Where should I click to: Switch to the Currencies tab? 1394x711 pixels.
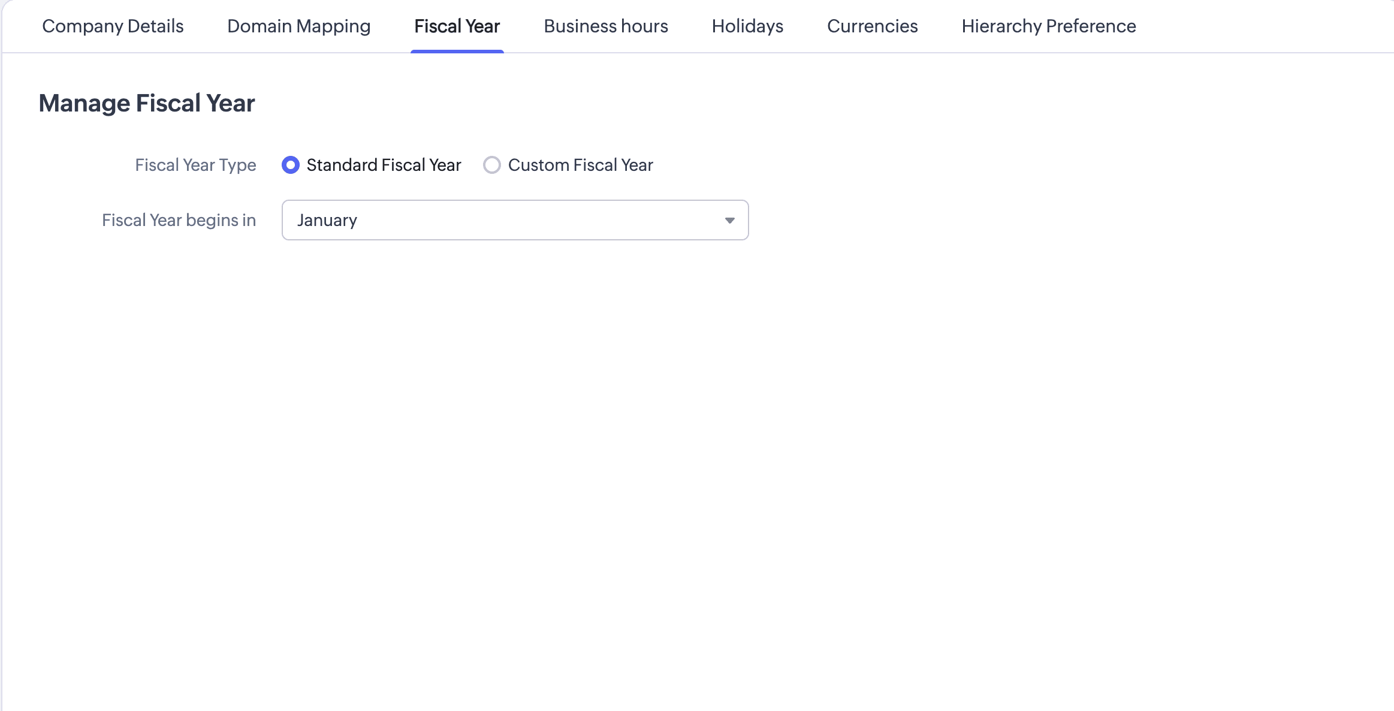872,26
